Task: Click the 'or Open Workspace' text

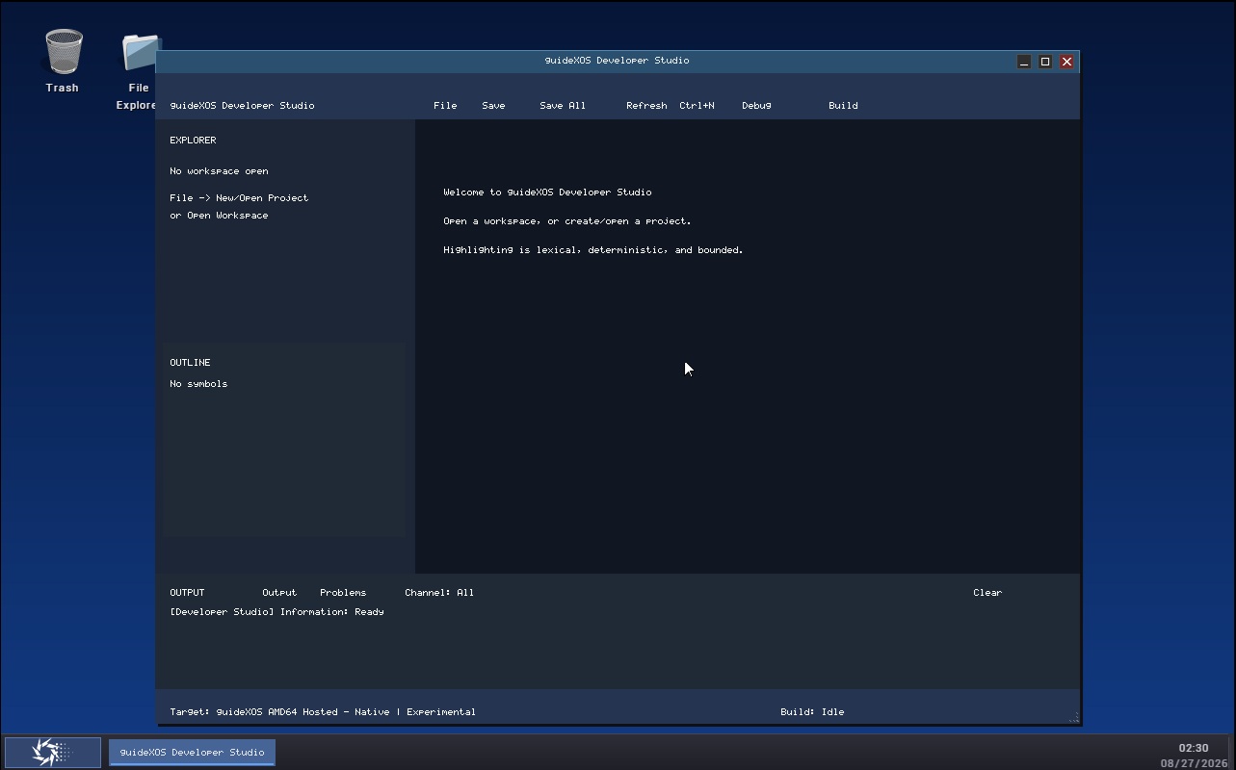Action: (219, 216)
